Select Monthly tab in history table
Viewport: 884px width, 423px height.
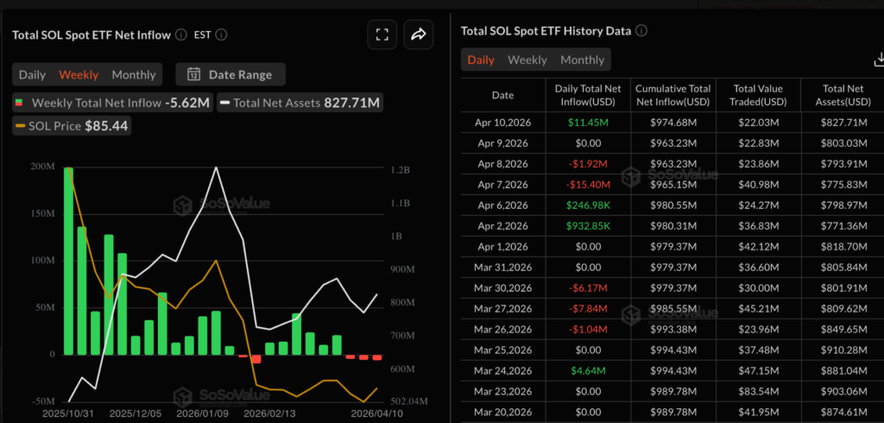pyautogui.click(x=582, y=60)
